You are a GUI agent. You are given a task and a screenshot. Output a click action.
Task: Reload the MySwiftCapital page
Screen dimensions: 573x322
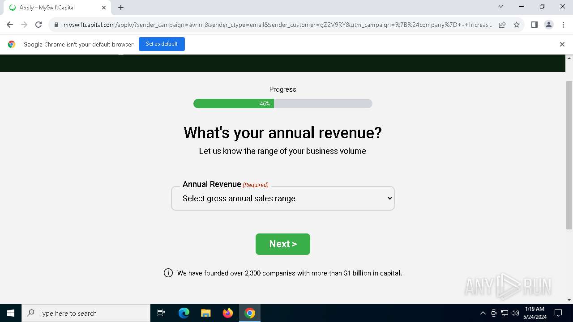[38, 25]
